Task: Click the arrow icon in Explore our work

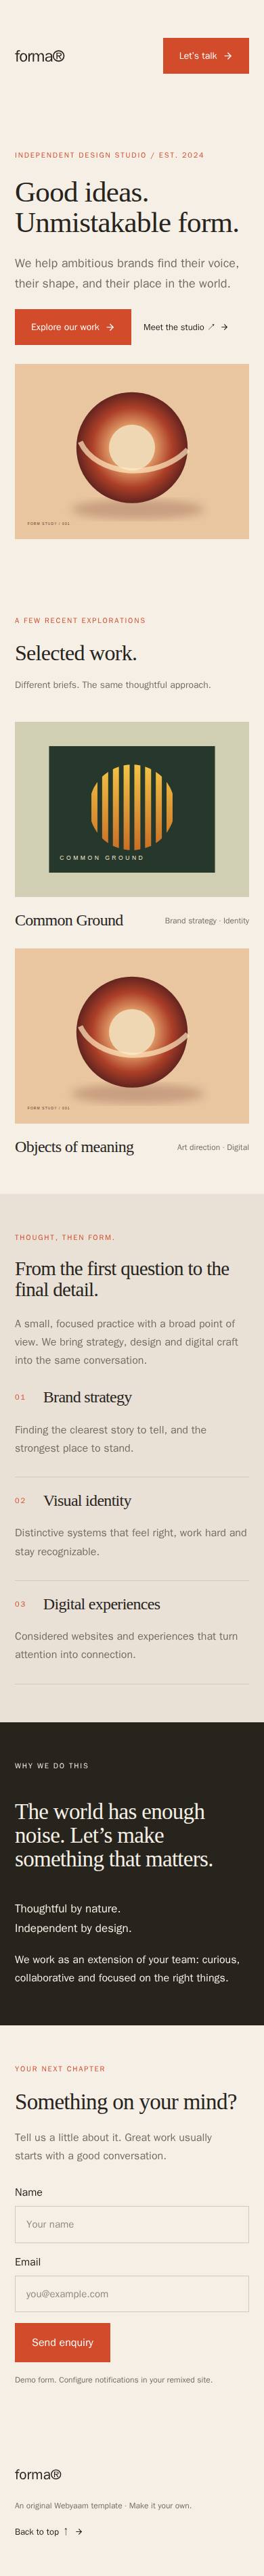Action: (x=110, y=327)
